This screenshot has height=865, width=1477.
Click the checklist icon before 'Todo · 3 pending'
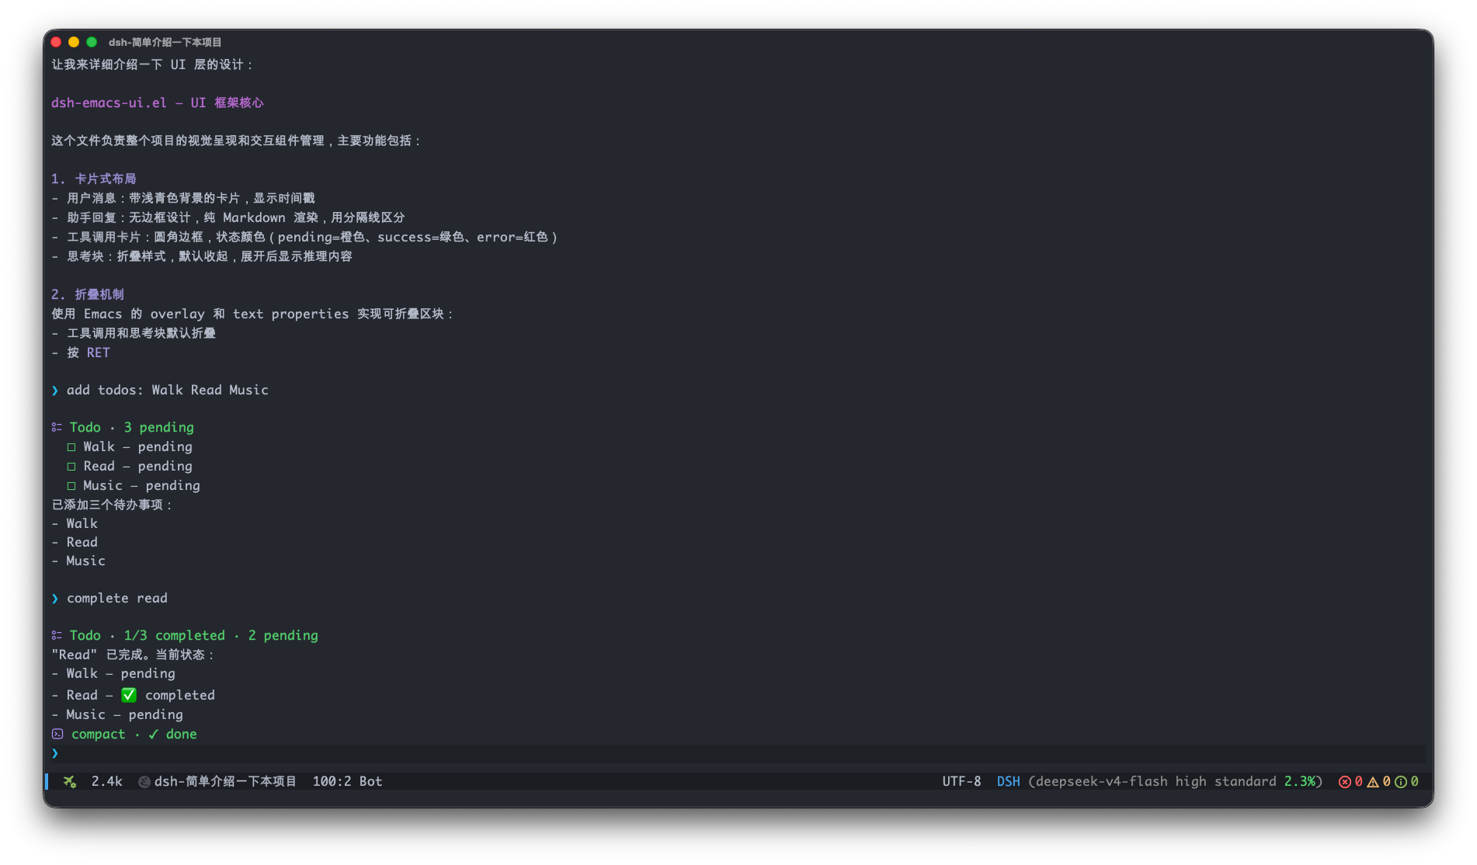[x=57, y=427]
